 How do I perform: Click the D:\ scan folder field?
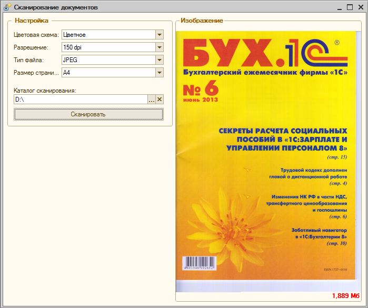pos(81,100)
